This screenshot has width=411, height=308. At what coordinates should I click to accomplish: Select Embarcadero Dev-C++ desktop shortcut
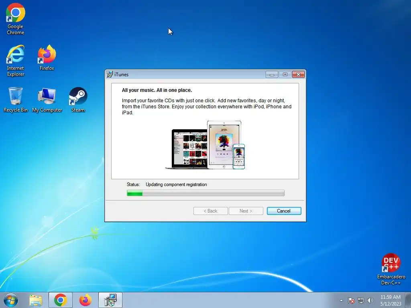coord(391,269)
